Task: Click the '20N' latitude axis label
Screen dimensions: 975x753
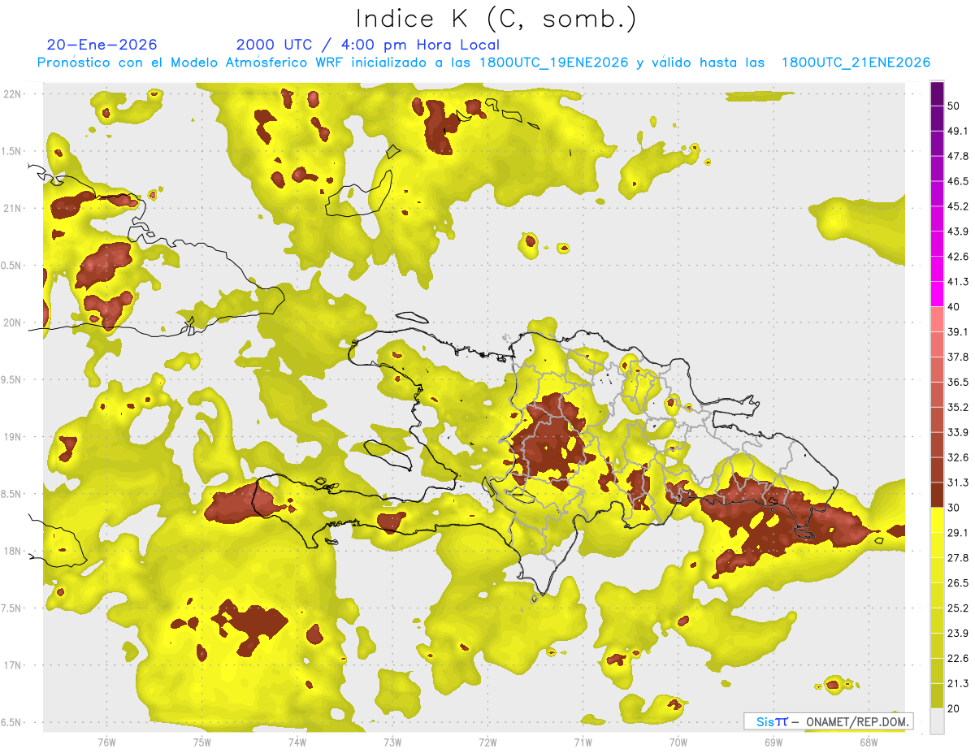Action: coord(14,322)
